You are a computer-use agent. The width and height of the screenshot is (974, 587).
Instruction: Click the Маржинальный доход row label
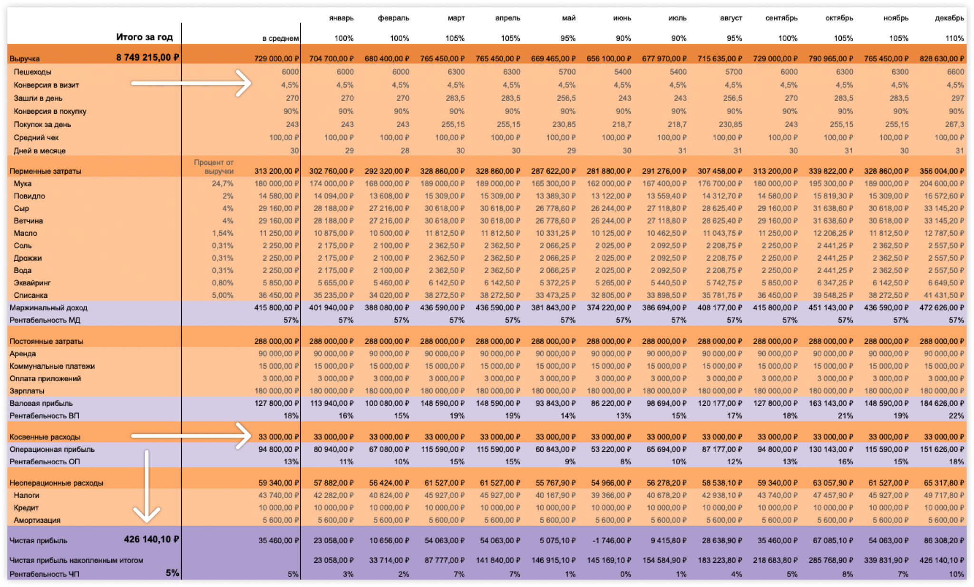pos(49,308)
